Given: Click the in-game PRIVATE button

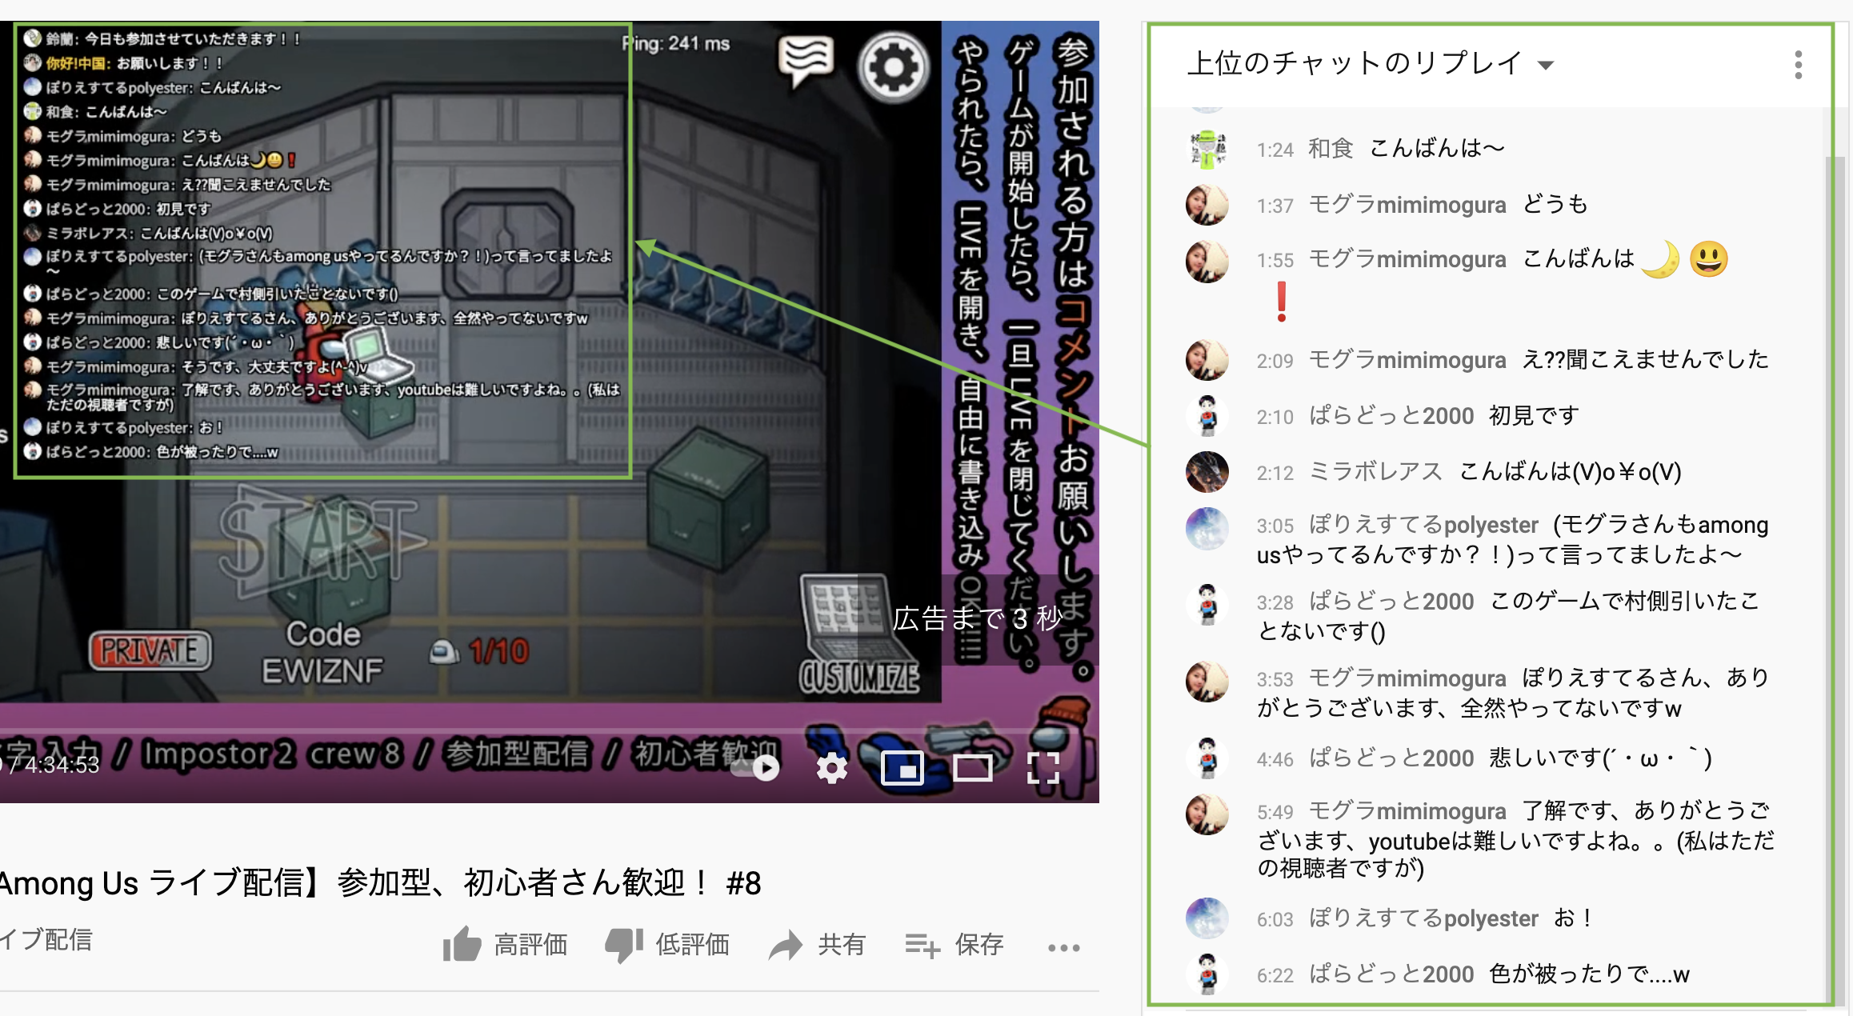Looking at the screenshot, I should point(150,650).
